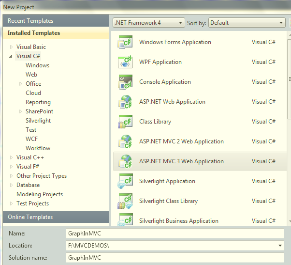This screenshot has width=291, height=265.
Task: Expand the Other Project Types node
Action: click(11, 176)
